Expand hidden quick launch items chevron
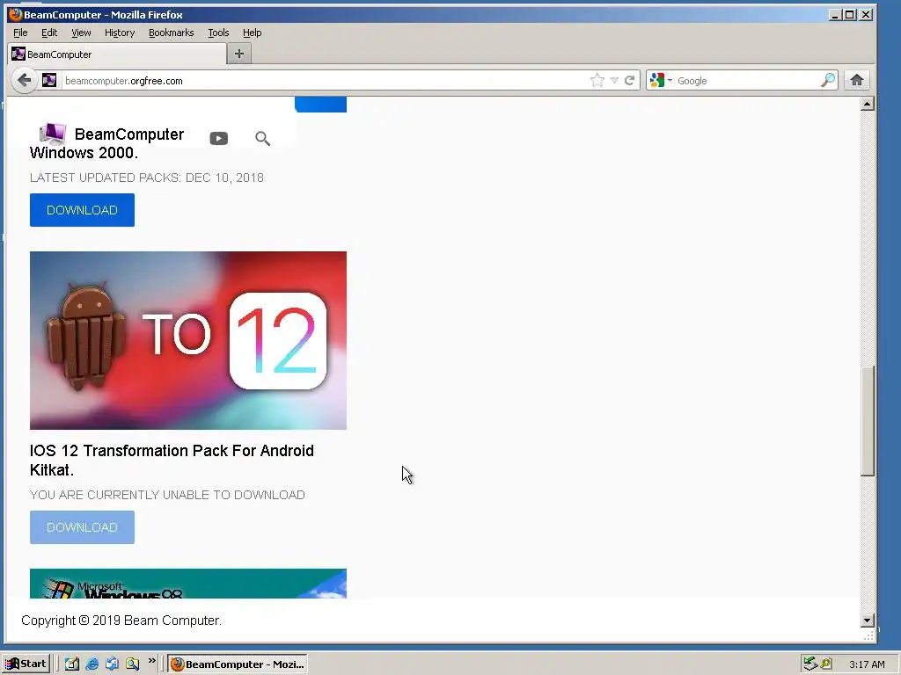This screenshot has height=675, width=901. click(151, 661)
